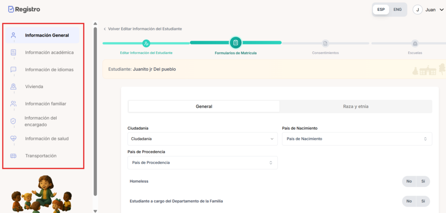Select the General tab

(204, 106)
